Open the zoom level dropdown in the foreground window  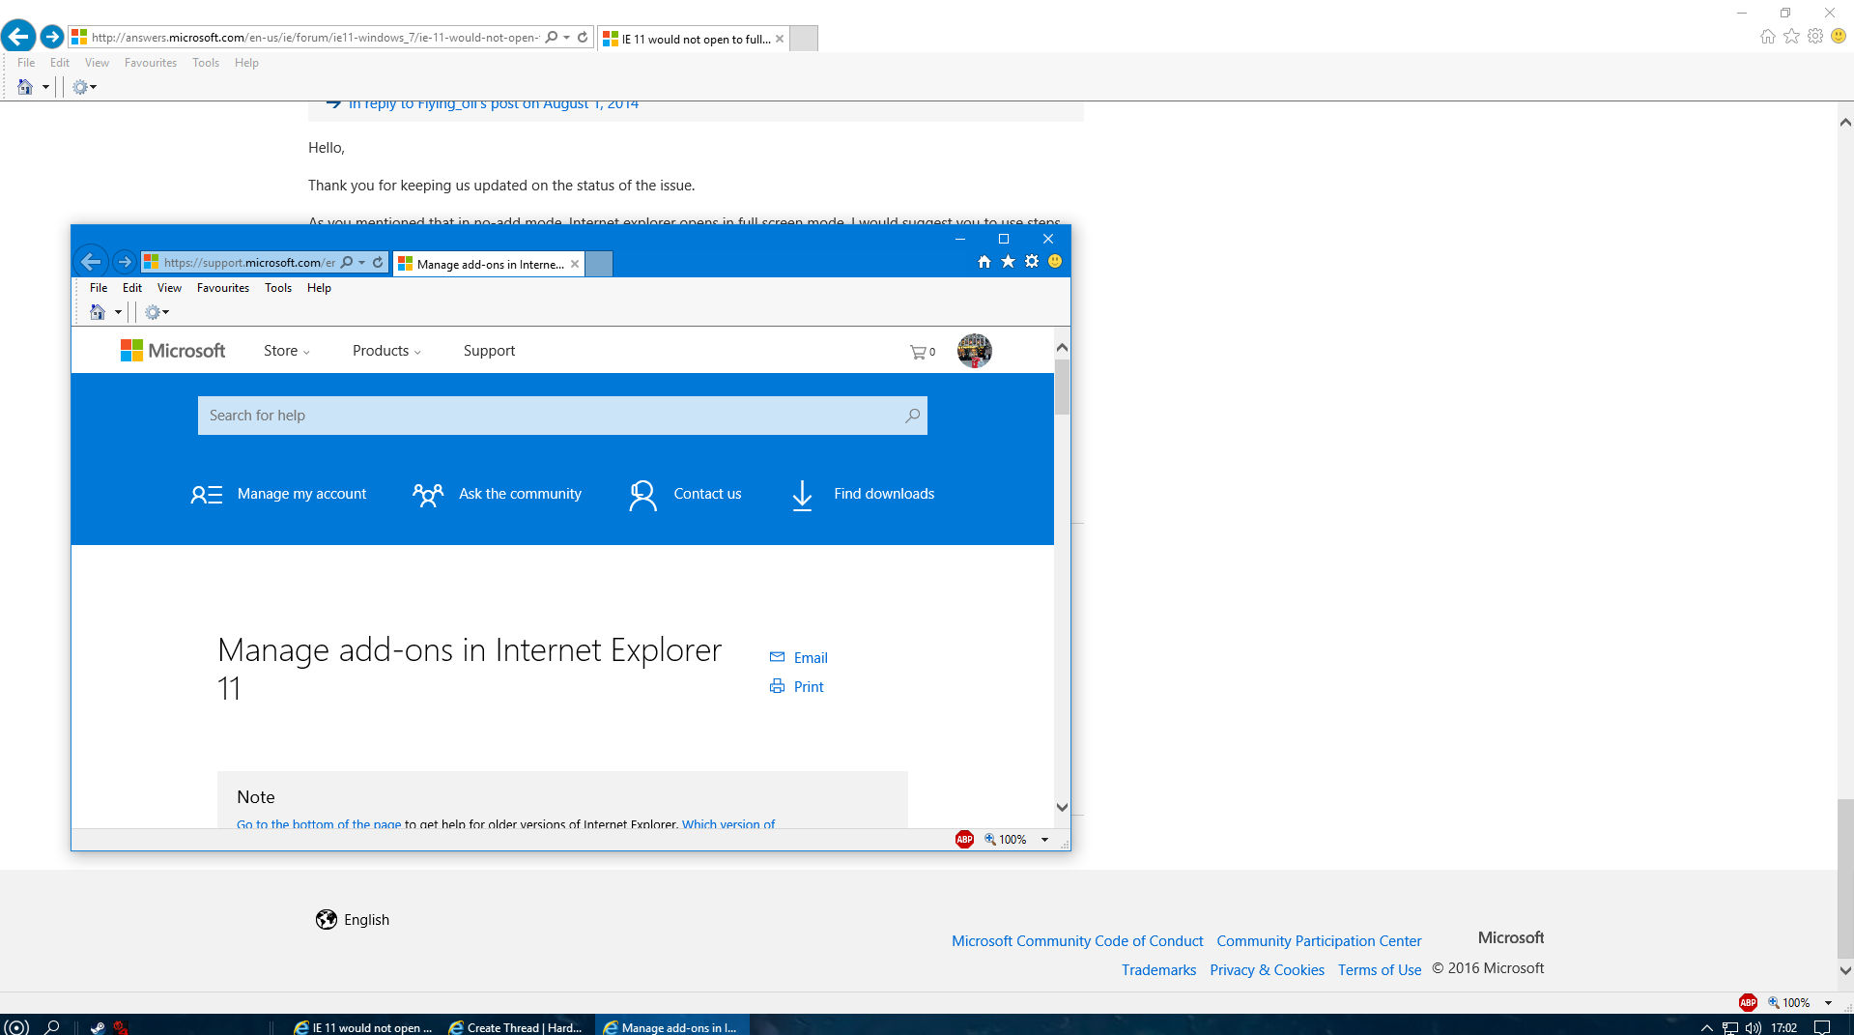pyautogui.click(x=1044, y=840)
